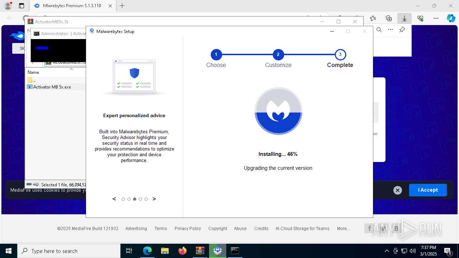This screenshot has height=258, width=459.
Task: Open WinRAR from the taskbar
Action: click(200, 251)
